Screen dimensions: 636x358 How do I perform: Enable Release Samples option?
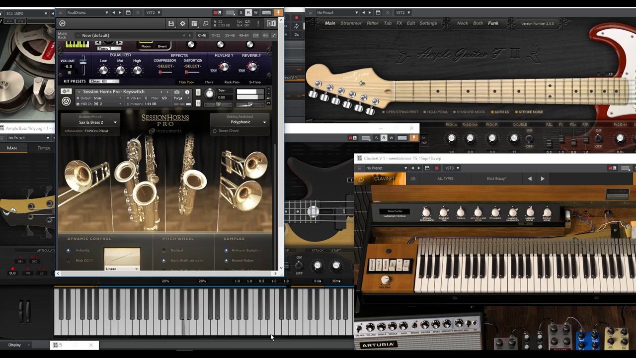click(227, 250)
